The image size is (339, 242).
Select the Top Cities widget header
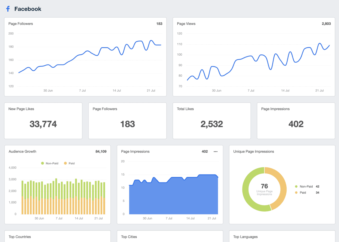pyautogui.click(x=129, y=237)
